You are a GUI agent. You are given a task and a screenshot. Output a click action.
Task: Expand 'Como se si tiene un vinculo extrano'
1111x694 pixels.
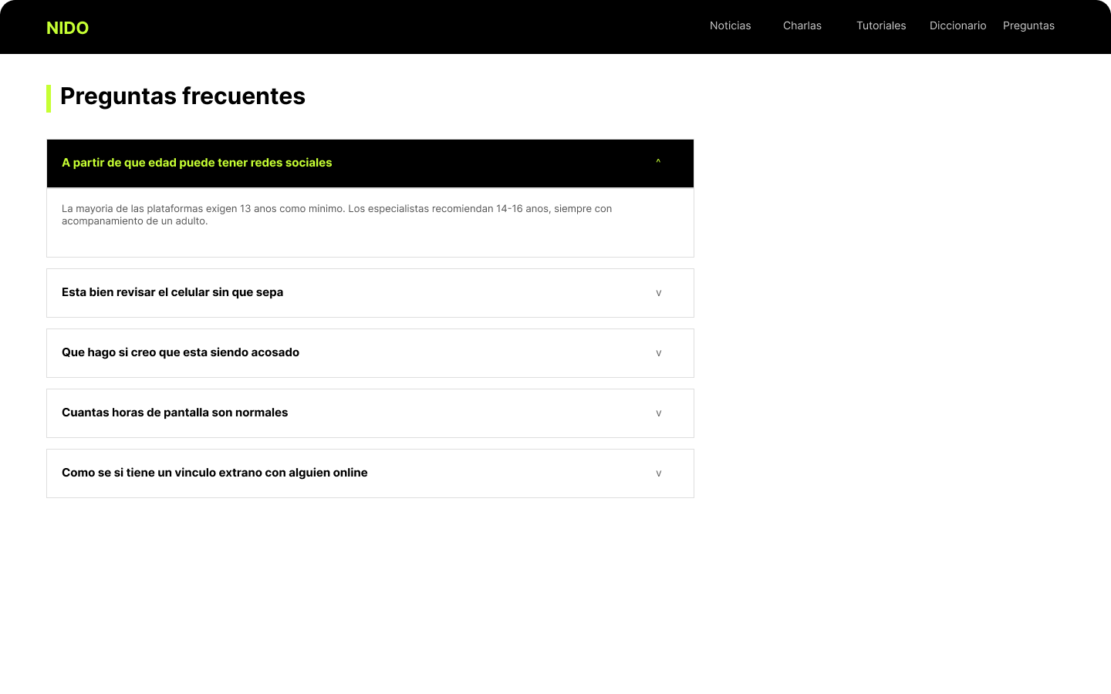coord(370,473)
